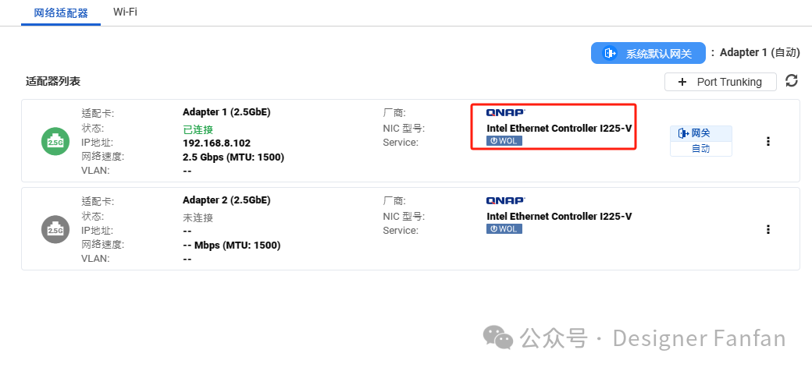Click the WeChat logo in the watermark
The image size is (812, 371).
click(498, 337)
